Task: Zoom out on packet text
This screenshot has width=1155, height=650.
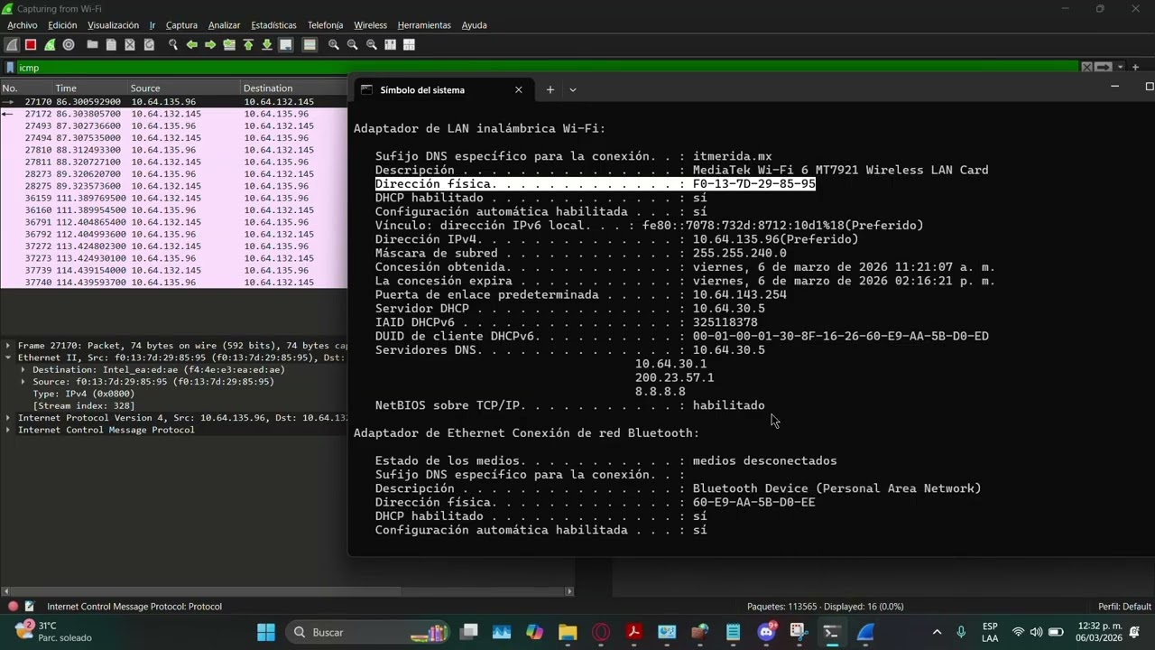Action: [x=352, y=44]
